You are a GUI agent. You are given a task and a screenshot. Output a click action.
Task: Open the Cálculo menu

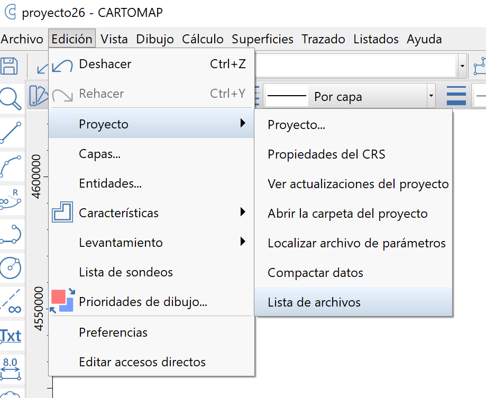coord(203,39)
